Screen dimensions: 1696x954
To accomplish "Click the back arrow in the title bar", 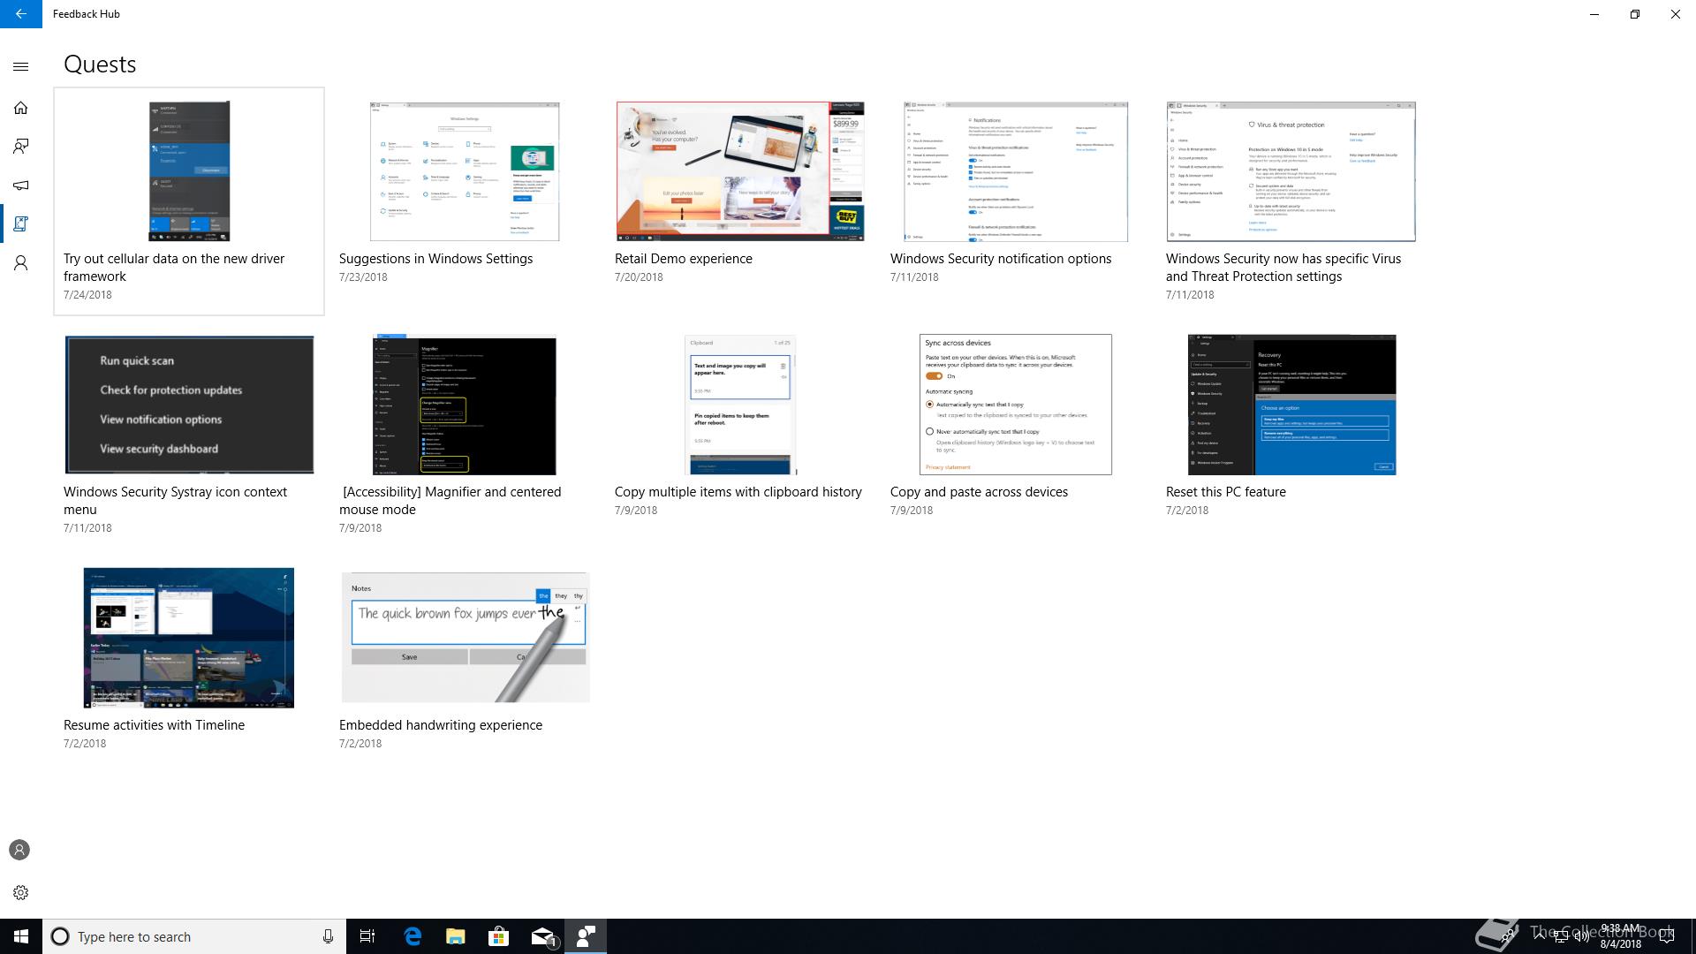I will (20, 14).
